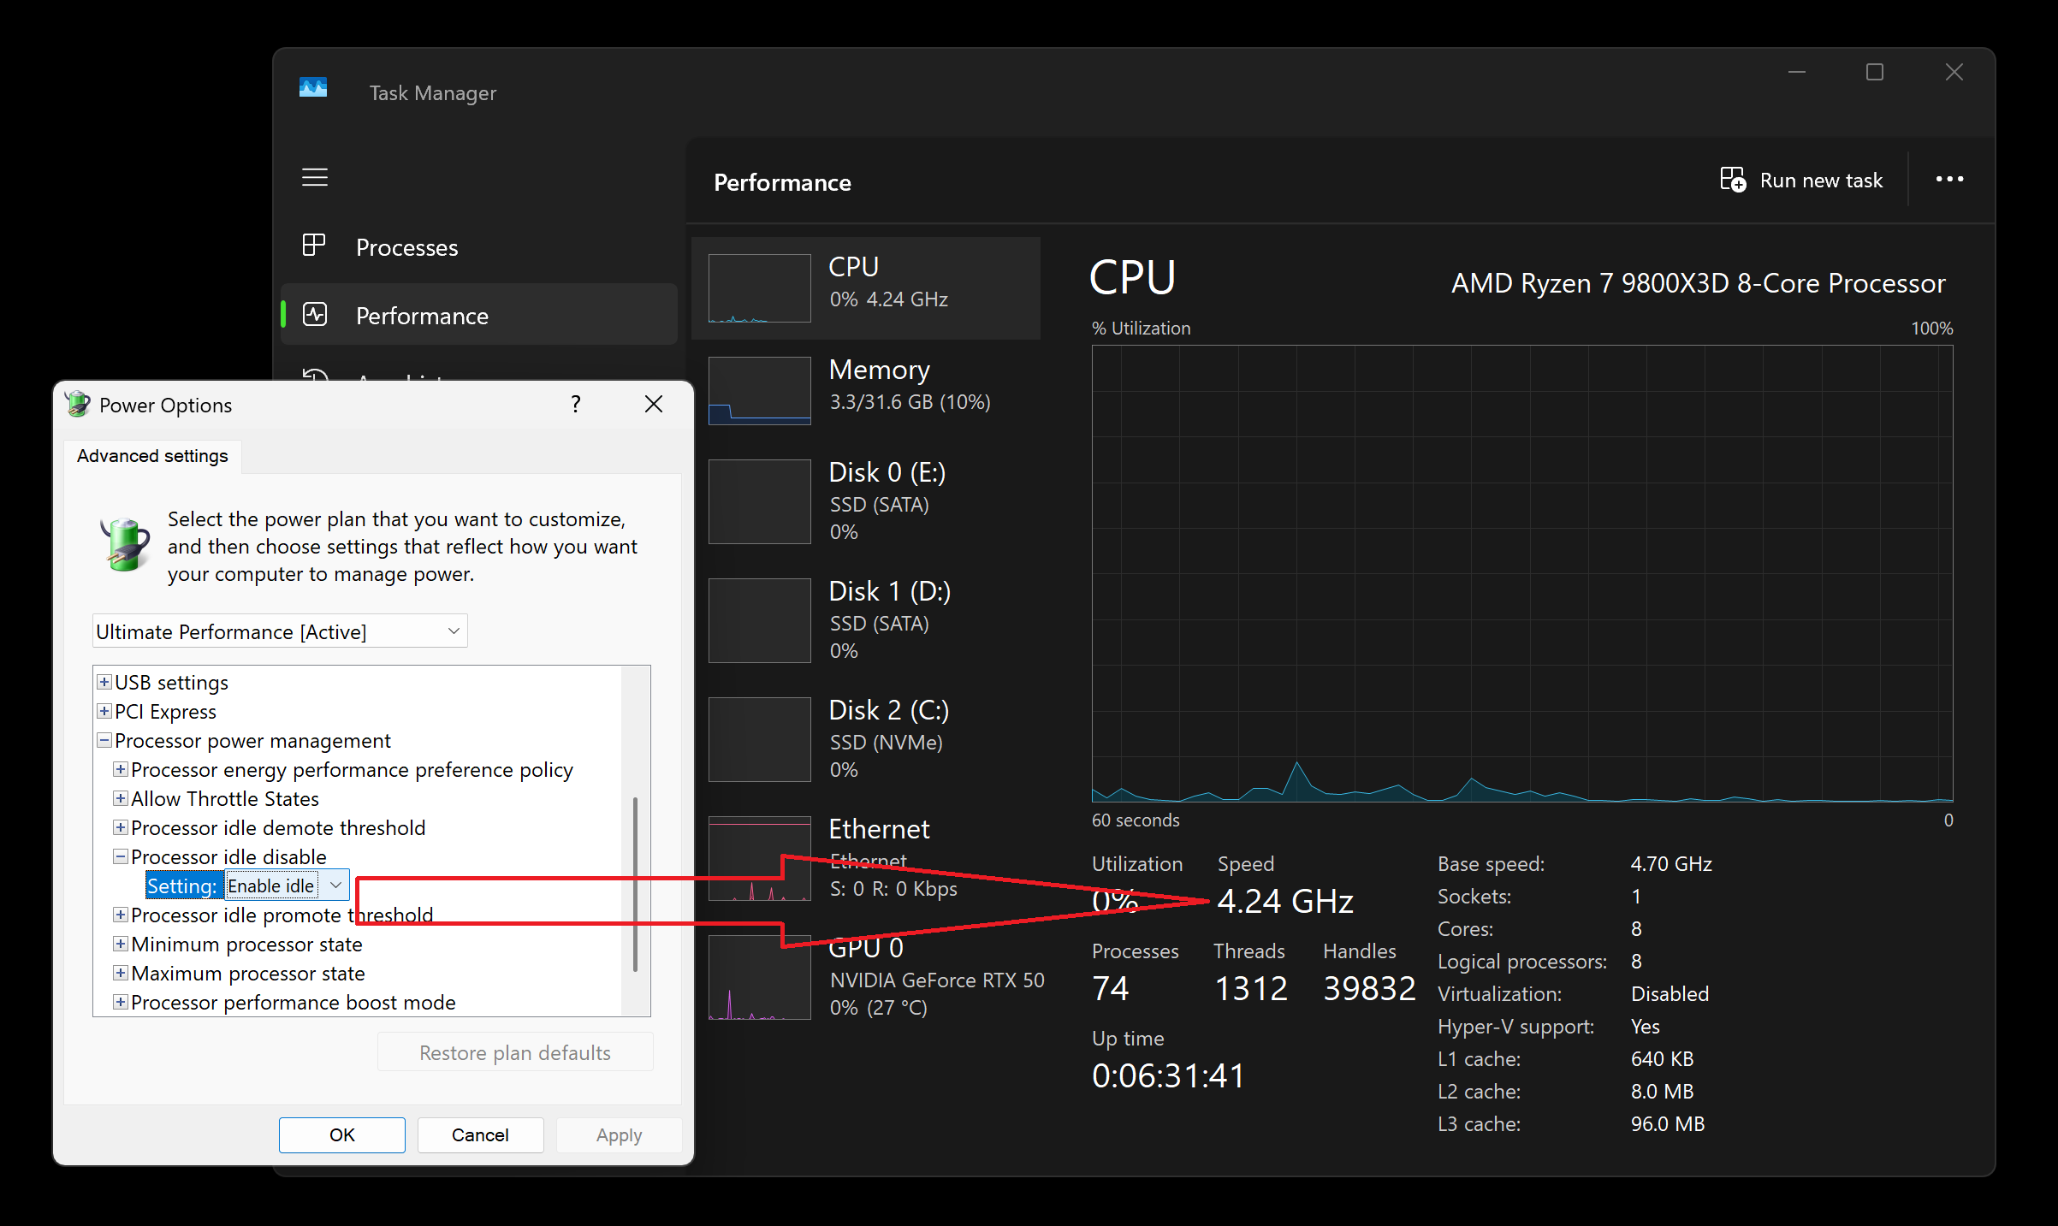Click the Virtualization Disabled value
The image size is (2058, 1226).
click(1670, 994)
